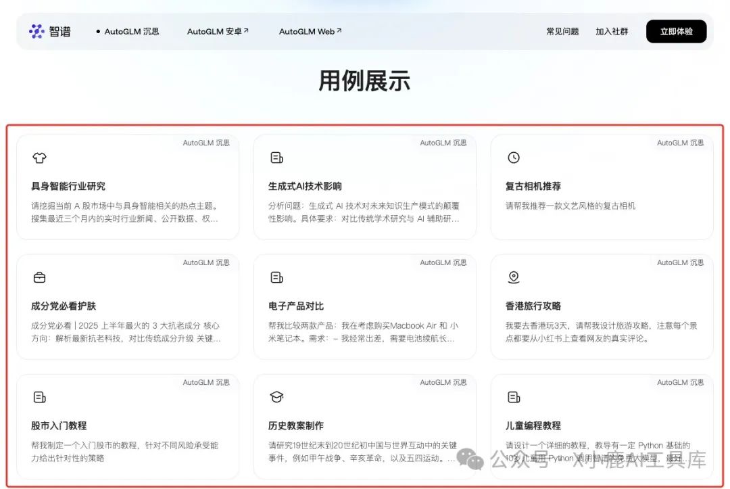Open the AutoGLM Web nav link
Screen dimensions: 730x489
tap(310, 32)
